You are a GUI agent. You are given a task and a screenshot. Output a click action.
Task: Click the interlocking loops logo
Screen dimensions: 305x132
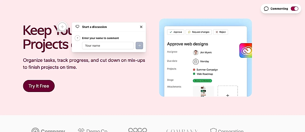(x=138, y=130)
